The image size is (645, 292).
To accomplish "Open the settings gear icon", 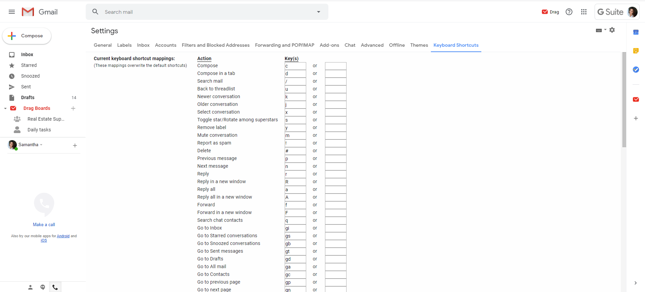I will click(x=612, y=30).
